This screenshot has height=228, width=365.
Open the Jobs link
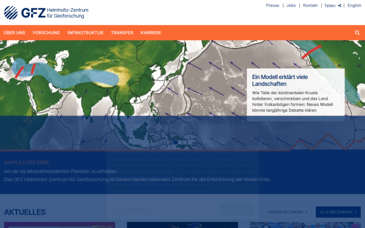point(291,5)
